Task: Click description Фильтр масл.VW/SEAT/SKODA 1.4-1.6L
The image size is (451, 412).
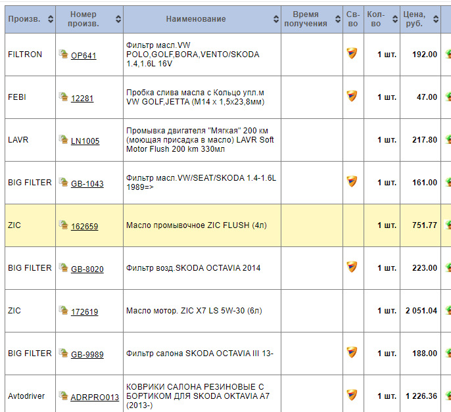Action: (x=201, y=183)
